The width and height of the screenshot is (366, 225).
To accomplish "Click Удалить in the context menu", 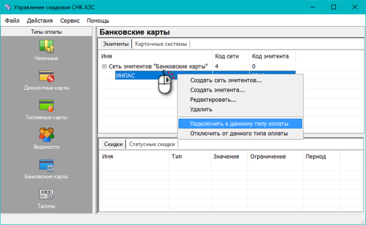I will [201, 109].
